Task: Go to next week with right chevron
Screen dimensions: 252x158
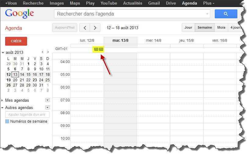Action: tap(95, 28)
